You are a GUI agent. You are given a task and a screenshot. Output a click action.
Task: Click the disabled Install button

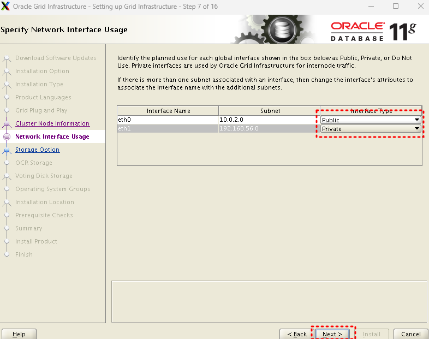tap(371, 334)
